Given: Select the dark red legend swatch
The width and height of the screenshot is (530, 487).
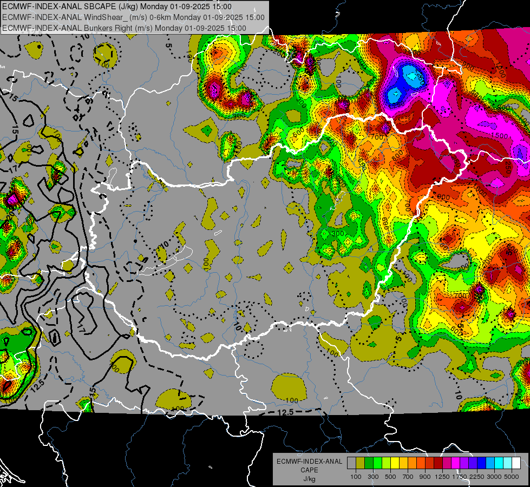Looking at the screenshot, I should coord(438,463).
